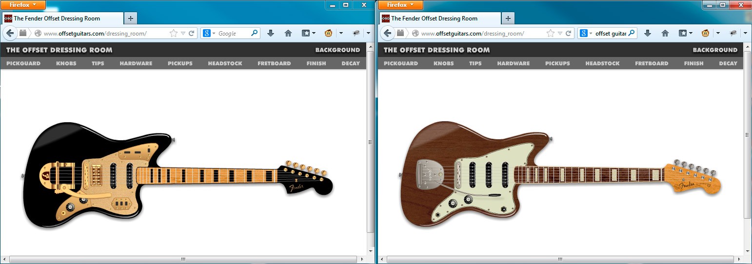This screenshot has width=752, height=264.
Task: Open KNOBS menu in right window
Action: [x=444, y=63]
